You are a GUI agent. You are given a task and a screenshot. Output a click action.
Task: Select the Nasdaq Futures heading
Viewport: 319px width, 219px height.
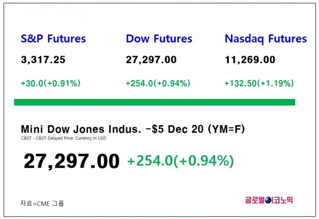266,39
